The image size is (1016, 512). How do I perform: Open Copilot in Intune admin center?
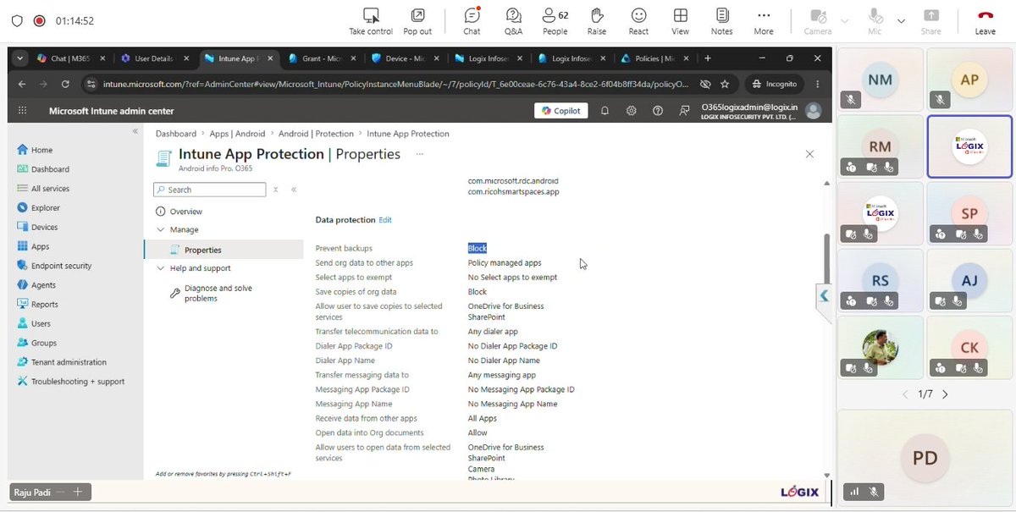tap(562, 111)
